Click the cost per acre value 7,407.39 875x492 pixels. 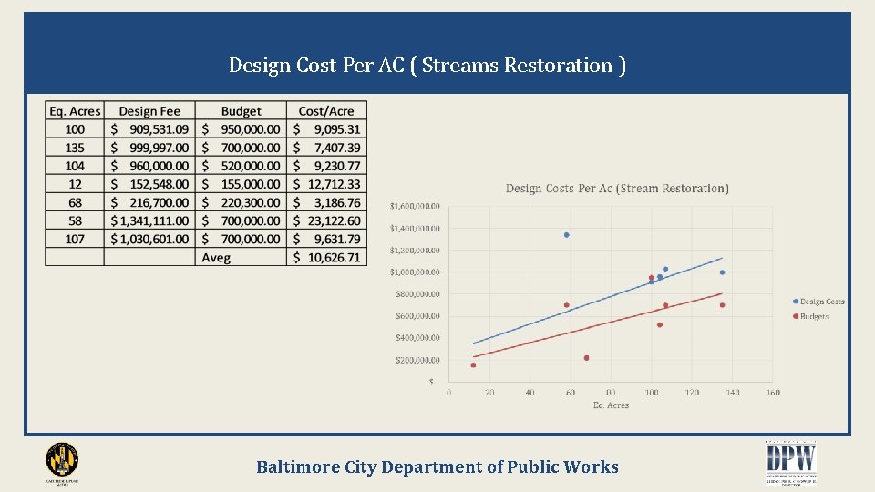click(x=326, y=148)
